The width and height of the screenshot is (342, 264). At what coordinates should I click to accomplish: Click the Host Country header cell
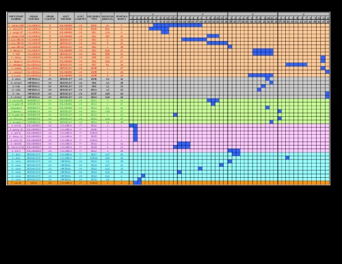(x=81, y=18)
